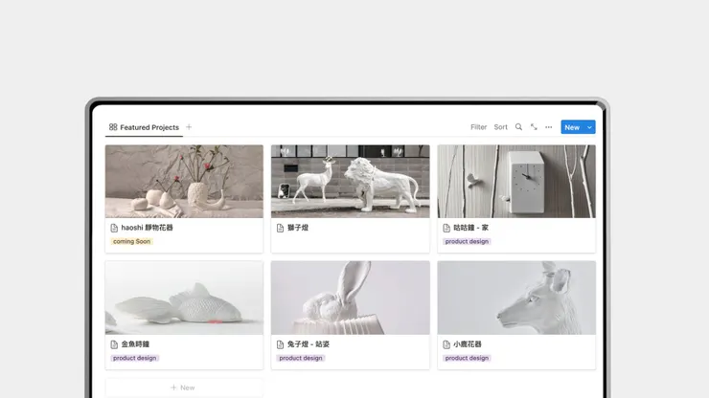Click the coming Soon tag
This screenshot has width=709, height=398.
tap(131, 242)
